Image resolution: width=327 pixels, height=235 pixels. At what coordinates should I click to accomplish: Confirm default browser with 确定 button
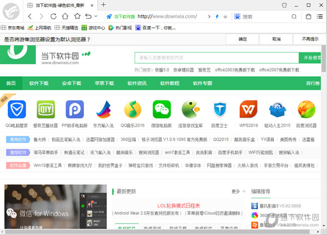[x=243, y=39]
